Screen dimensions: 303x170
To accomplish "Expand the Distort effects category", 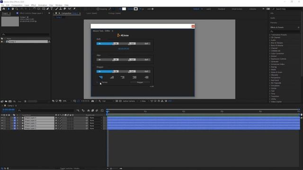I will click(270, 56).
